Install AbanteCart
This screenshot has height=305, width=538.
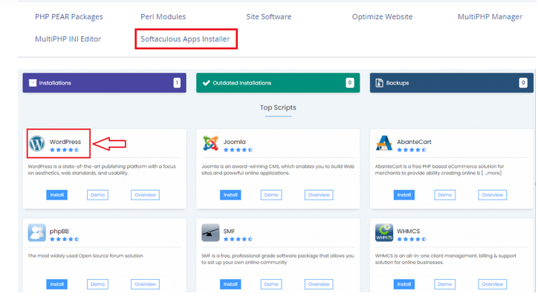[x=404, y=195]
